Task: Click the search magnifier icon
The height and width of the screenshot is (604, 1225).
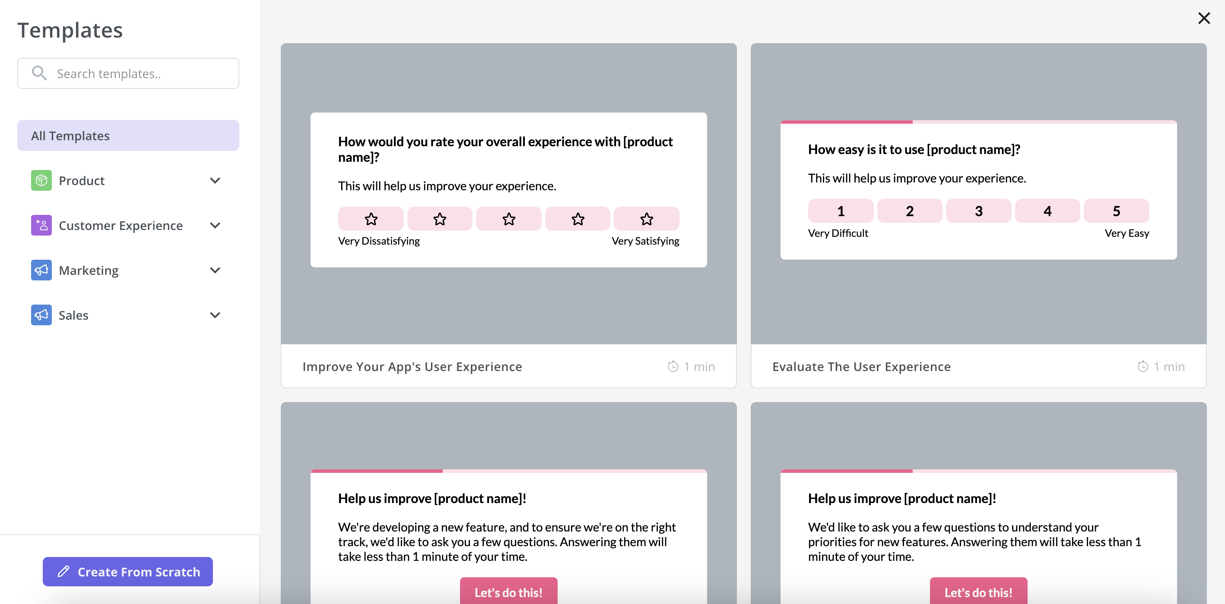Action: (40, 73)
